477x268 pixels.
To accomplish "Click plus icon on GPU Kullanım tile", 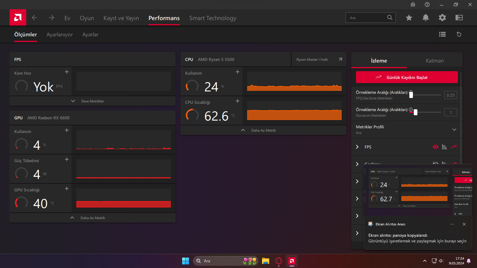I will [67, 130].
